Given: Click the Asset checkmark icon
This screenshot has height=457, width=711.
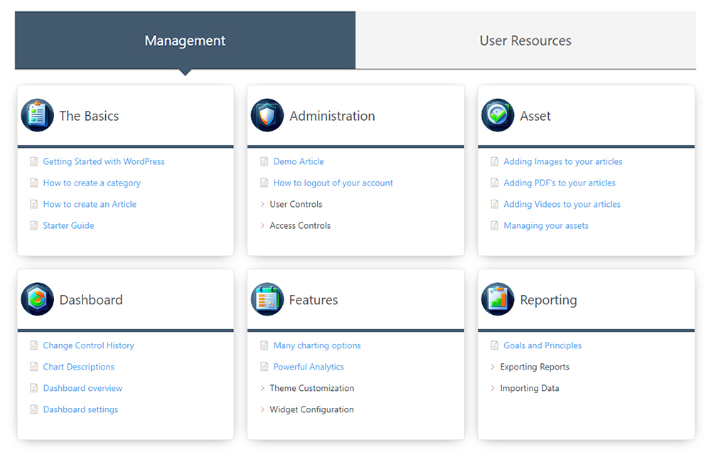Looking at the screenshot, I should point(498,115).
